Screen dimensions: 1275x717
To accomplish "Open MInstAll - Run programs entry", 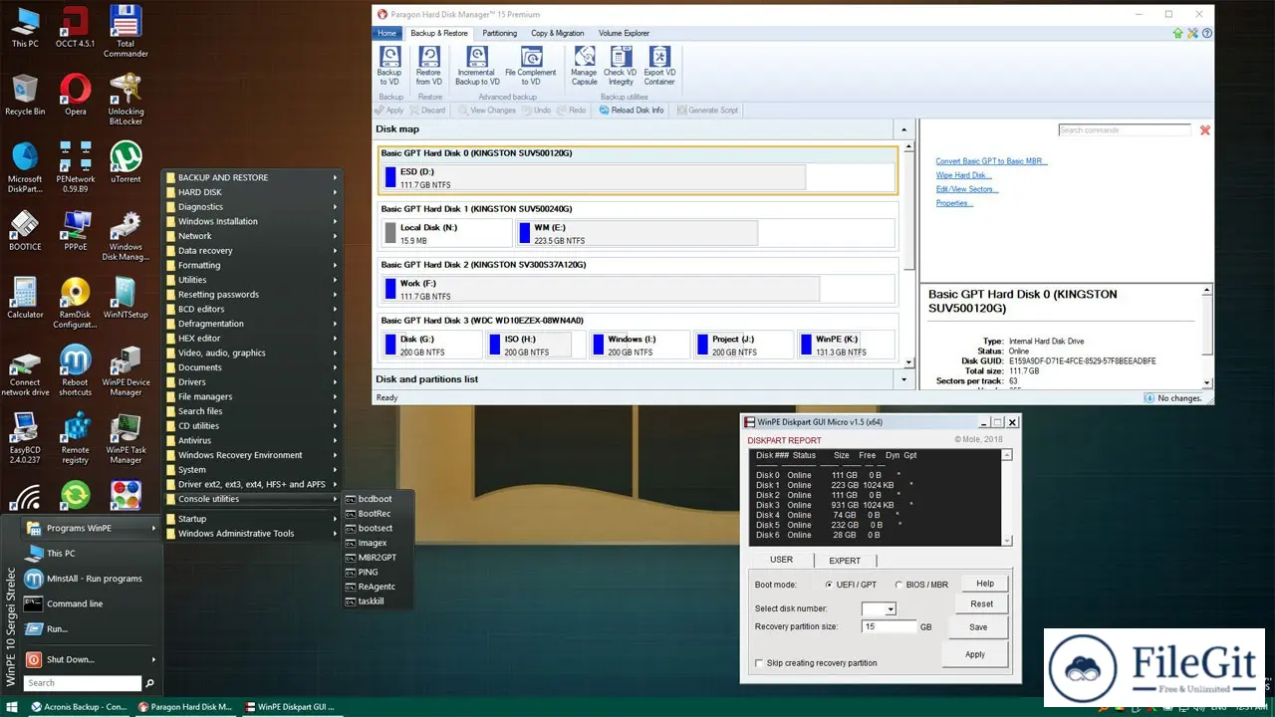I will [91, 579].
